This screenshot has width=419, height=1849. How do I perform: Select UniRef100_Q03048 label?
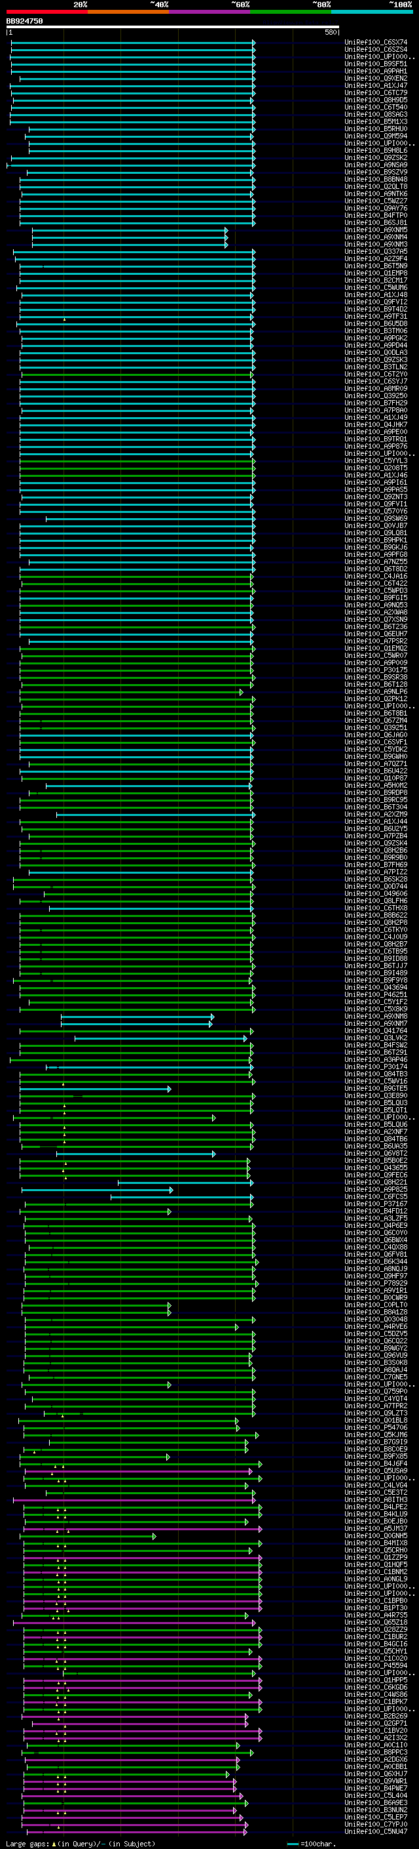point(376,1319)
